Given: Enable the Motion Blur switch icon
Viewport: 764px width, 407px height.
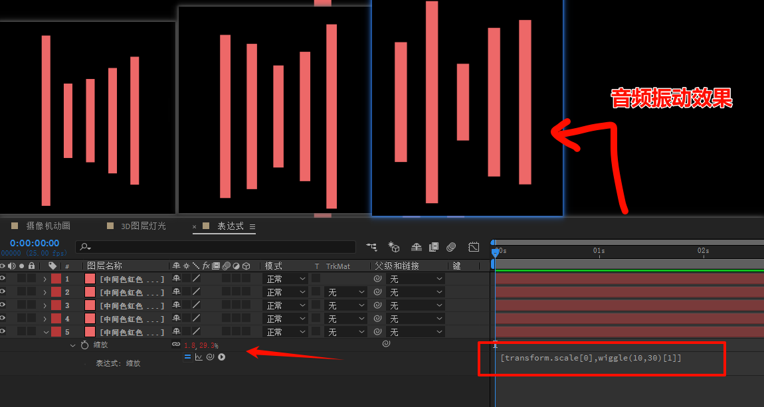Looking at the screenshot, I should [x=451, y=247].
